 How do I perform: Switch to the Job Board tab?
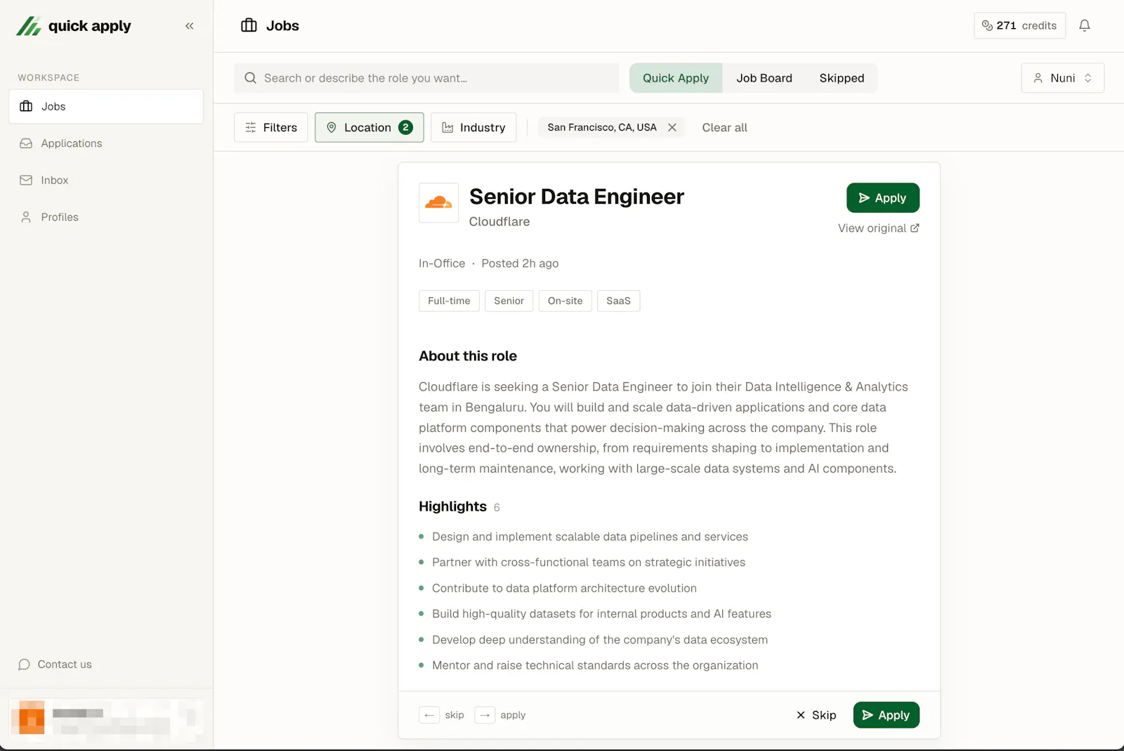pyautogui.click(x=764, y=78)
